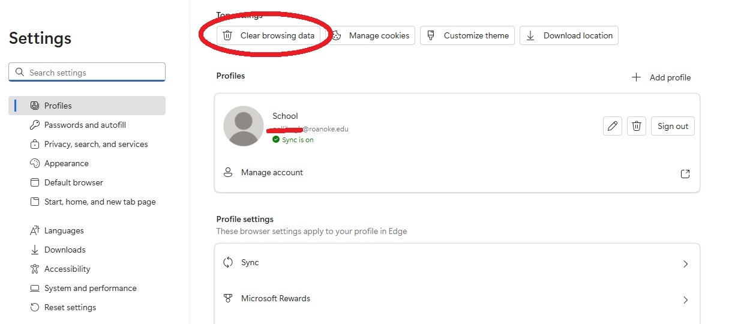Open Passwords and autofill settings section
This screenshot has width=750, height=324.
click(x=85, y=125)
